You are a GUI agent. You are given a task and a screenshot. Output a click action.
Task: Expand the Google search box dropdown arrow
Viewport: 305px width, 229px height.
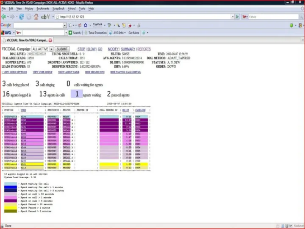pos(64,25)
